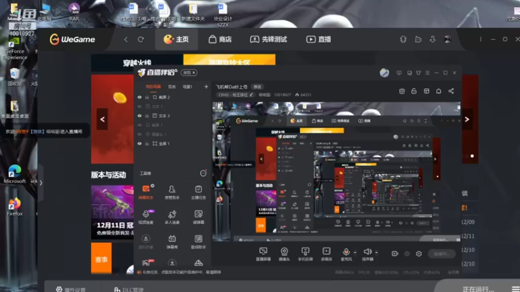Screen dimensions: 520x292
Task: Click the DLC管理 button in WeGame
Action: pos(129,289)
